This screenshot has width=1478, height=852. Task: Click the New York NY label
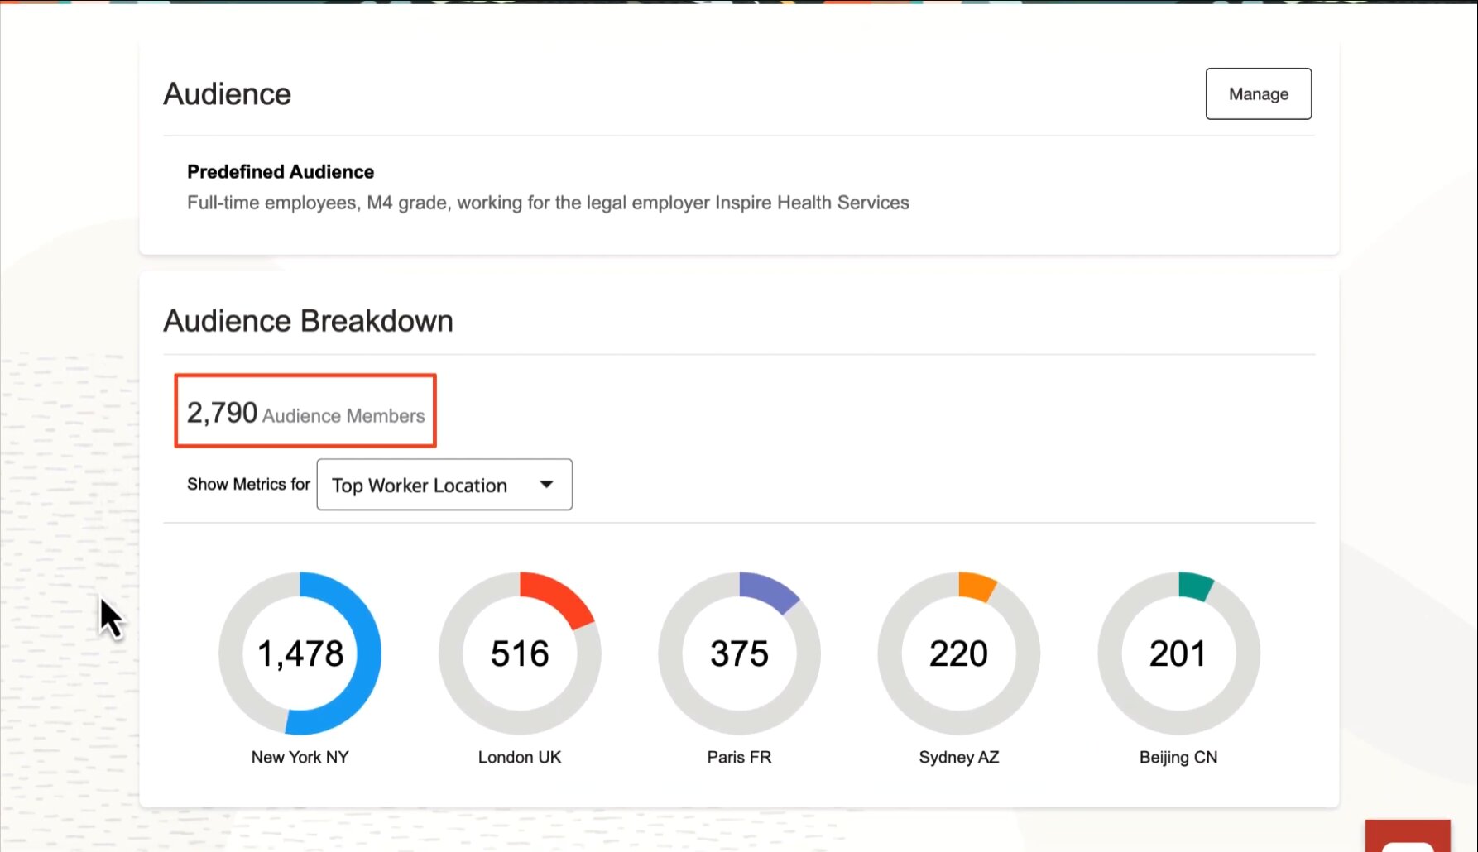(300, 757)
